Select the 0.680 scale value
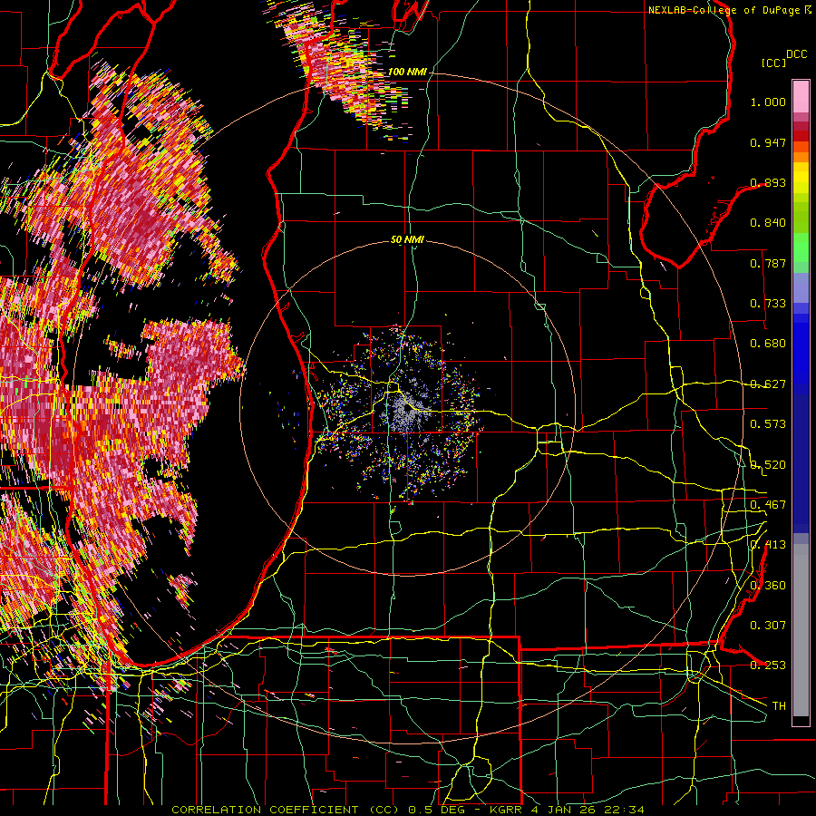Image resolution: width=816 pixels, height=816 pixels. 768,344
